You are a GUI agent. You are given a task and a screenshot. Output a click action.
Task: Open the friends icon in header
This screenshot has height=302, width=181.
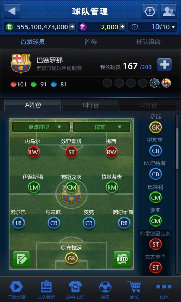pos(169,11)
